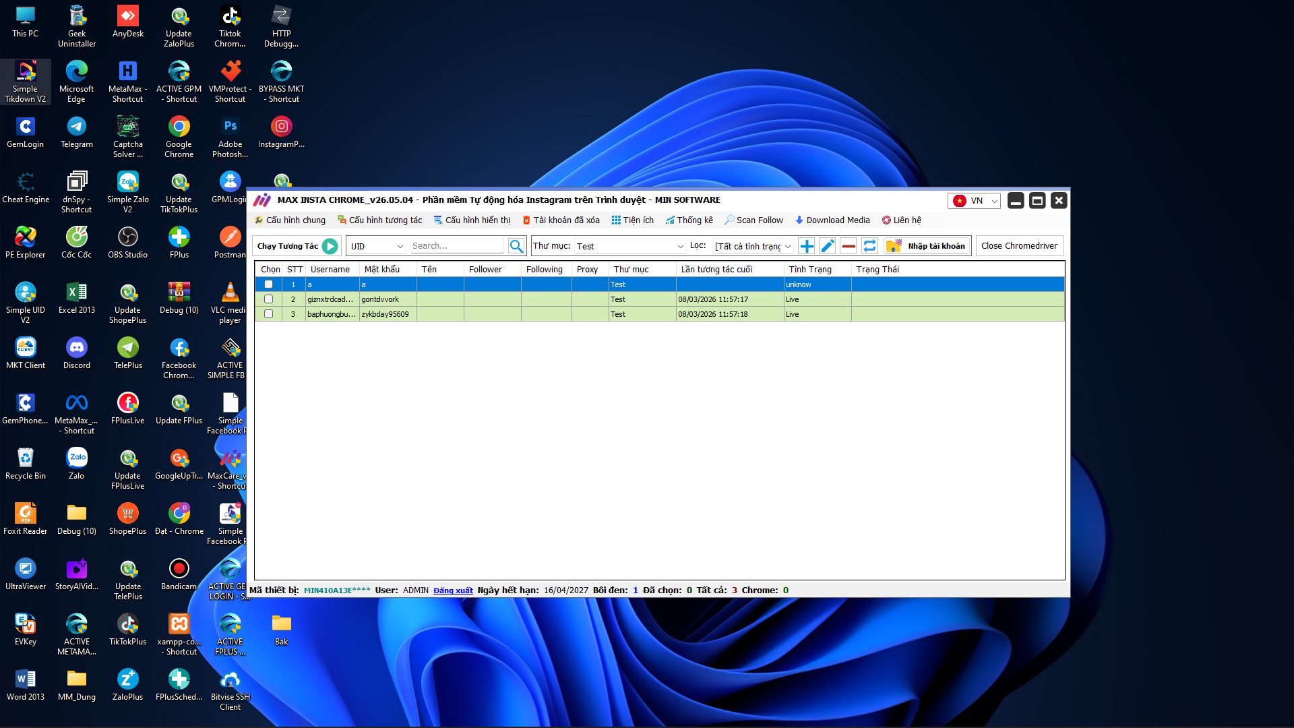Click the Đăng xuất logout link
The width and height of the screenshot is (1294, 728).
(453, 590)
